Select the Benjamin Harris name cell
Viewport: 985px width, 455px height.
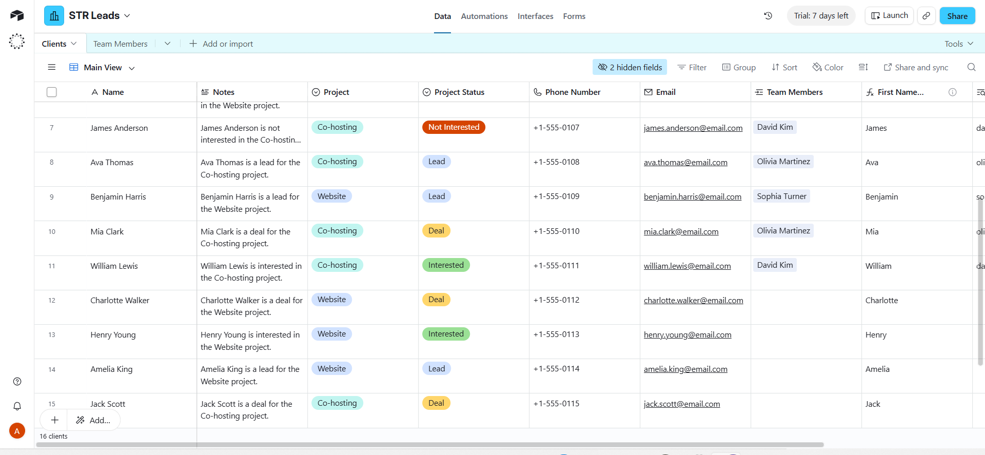[118, 197]
